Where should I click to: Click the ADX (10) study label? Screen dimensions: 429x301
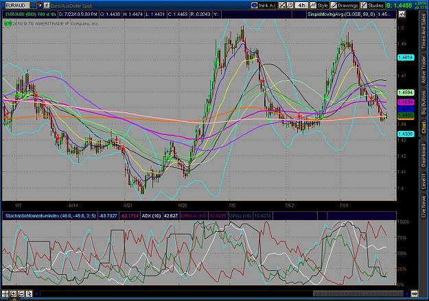tap(151, 216)
